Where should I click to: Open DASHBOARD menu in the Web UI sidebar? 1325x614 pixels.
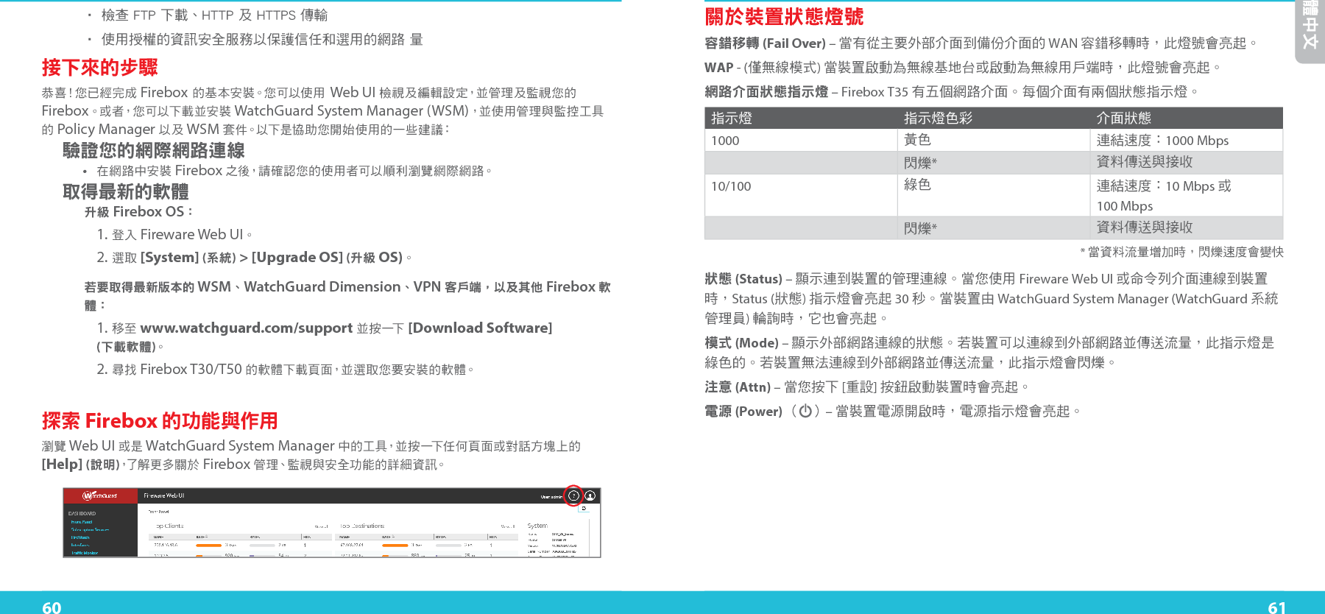(82, 514)
